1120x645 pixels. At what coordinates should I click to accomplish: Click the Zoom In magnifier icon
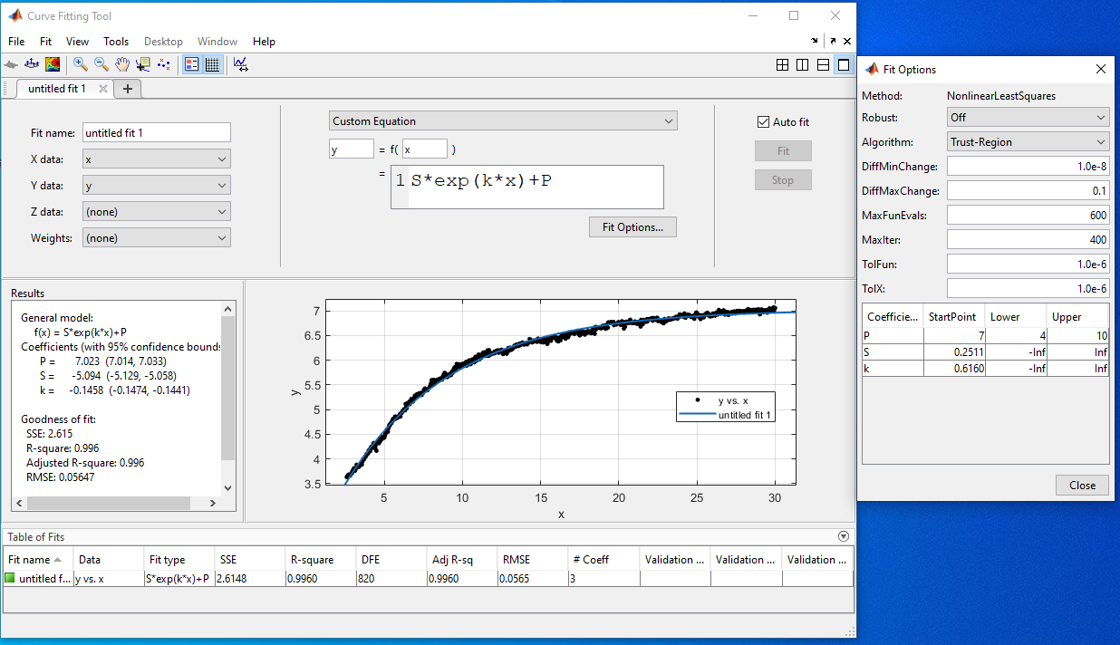tap(81, 64)
